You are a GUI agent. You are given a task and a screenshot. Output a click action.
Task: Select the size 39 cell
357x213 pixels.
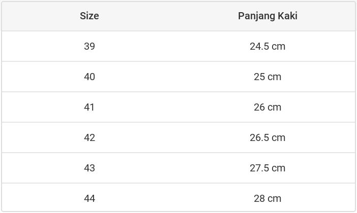click(90, 46)
